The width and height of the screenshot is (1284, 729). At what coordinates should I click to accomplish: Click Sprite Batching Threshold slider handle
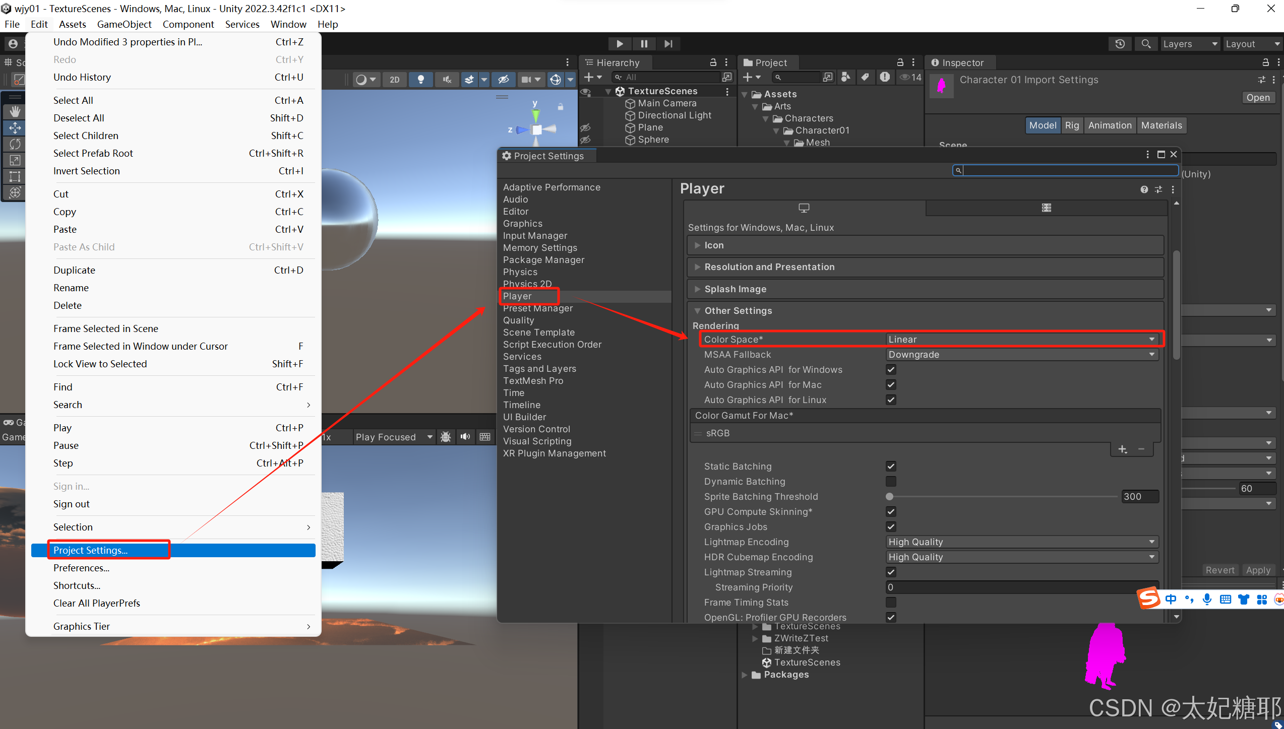tap(890, 497)
